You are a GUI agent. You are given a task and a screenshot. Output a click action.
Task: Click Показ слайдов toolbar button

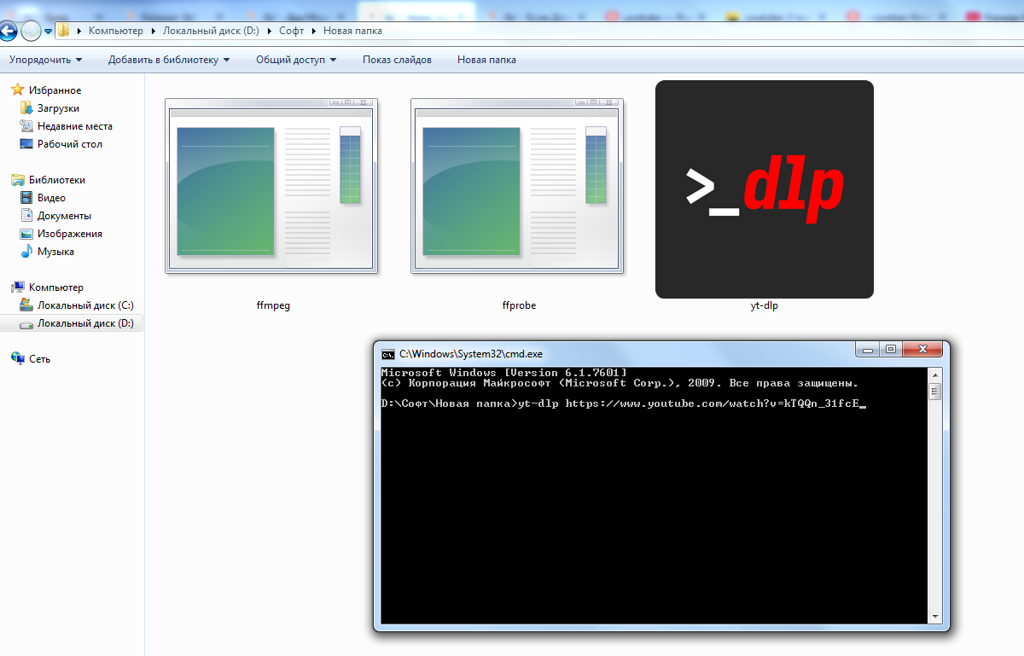click(397, 60)
